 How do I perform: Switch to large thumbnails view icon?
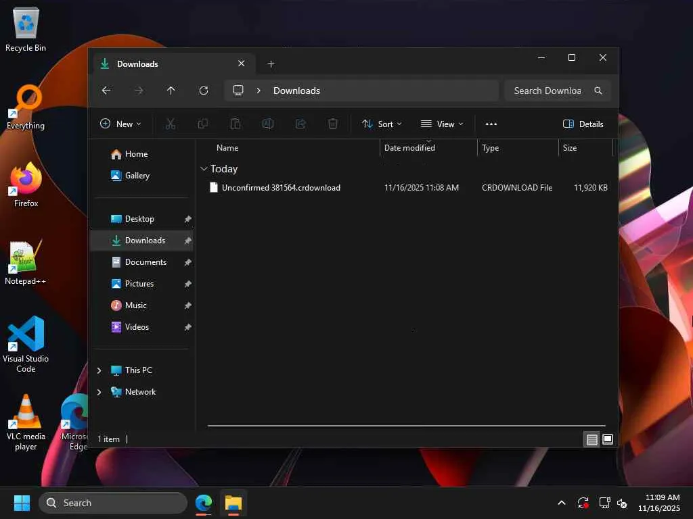coord(608,439)
